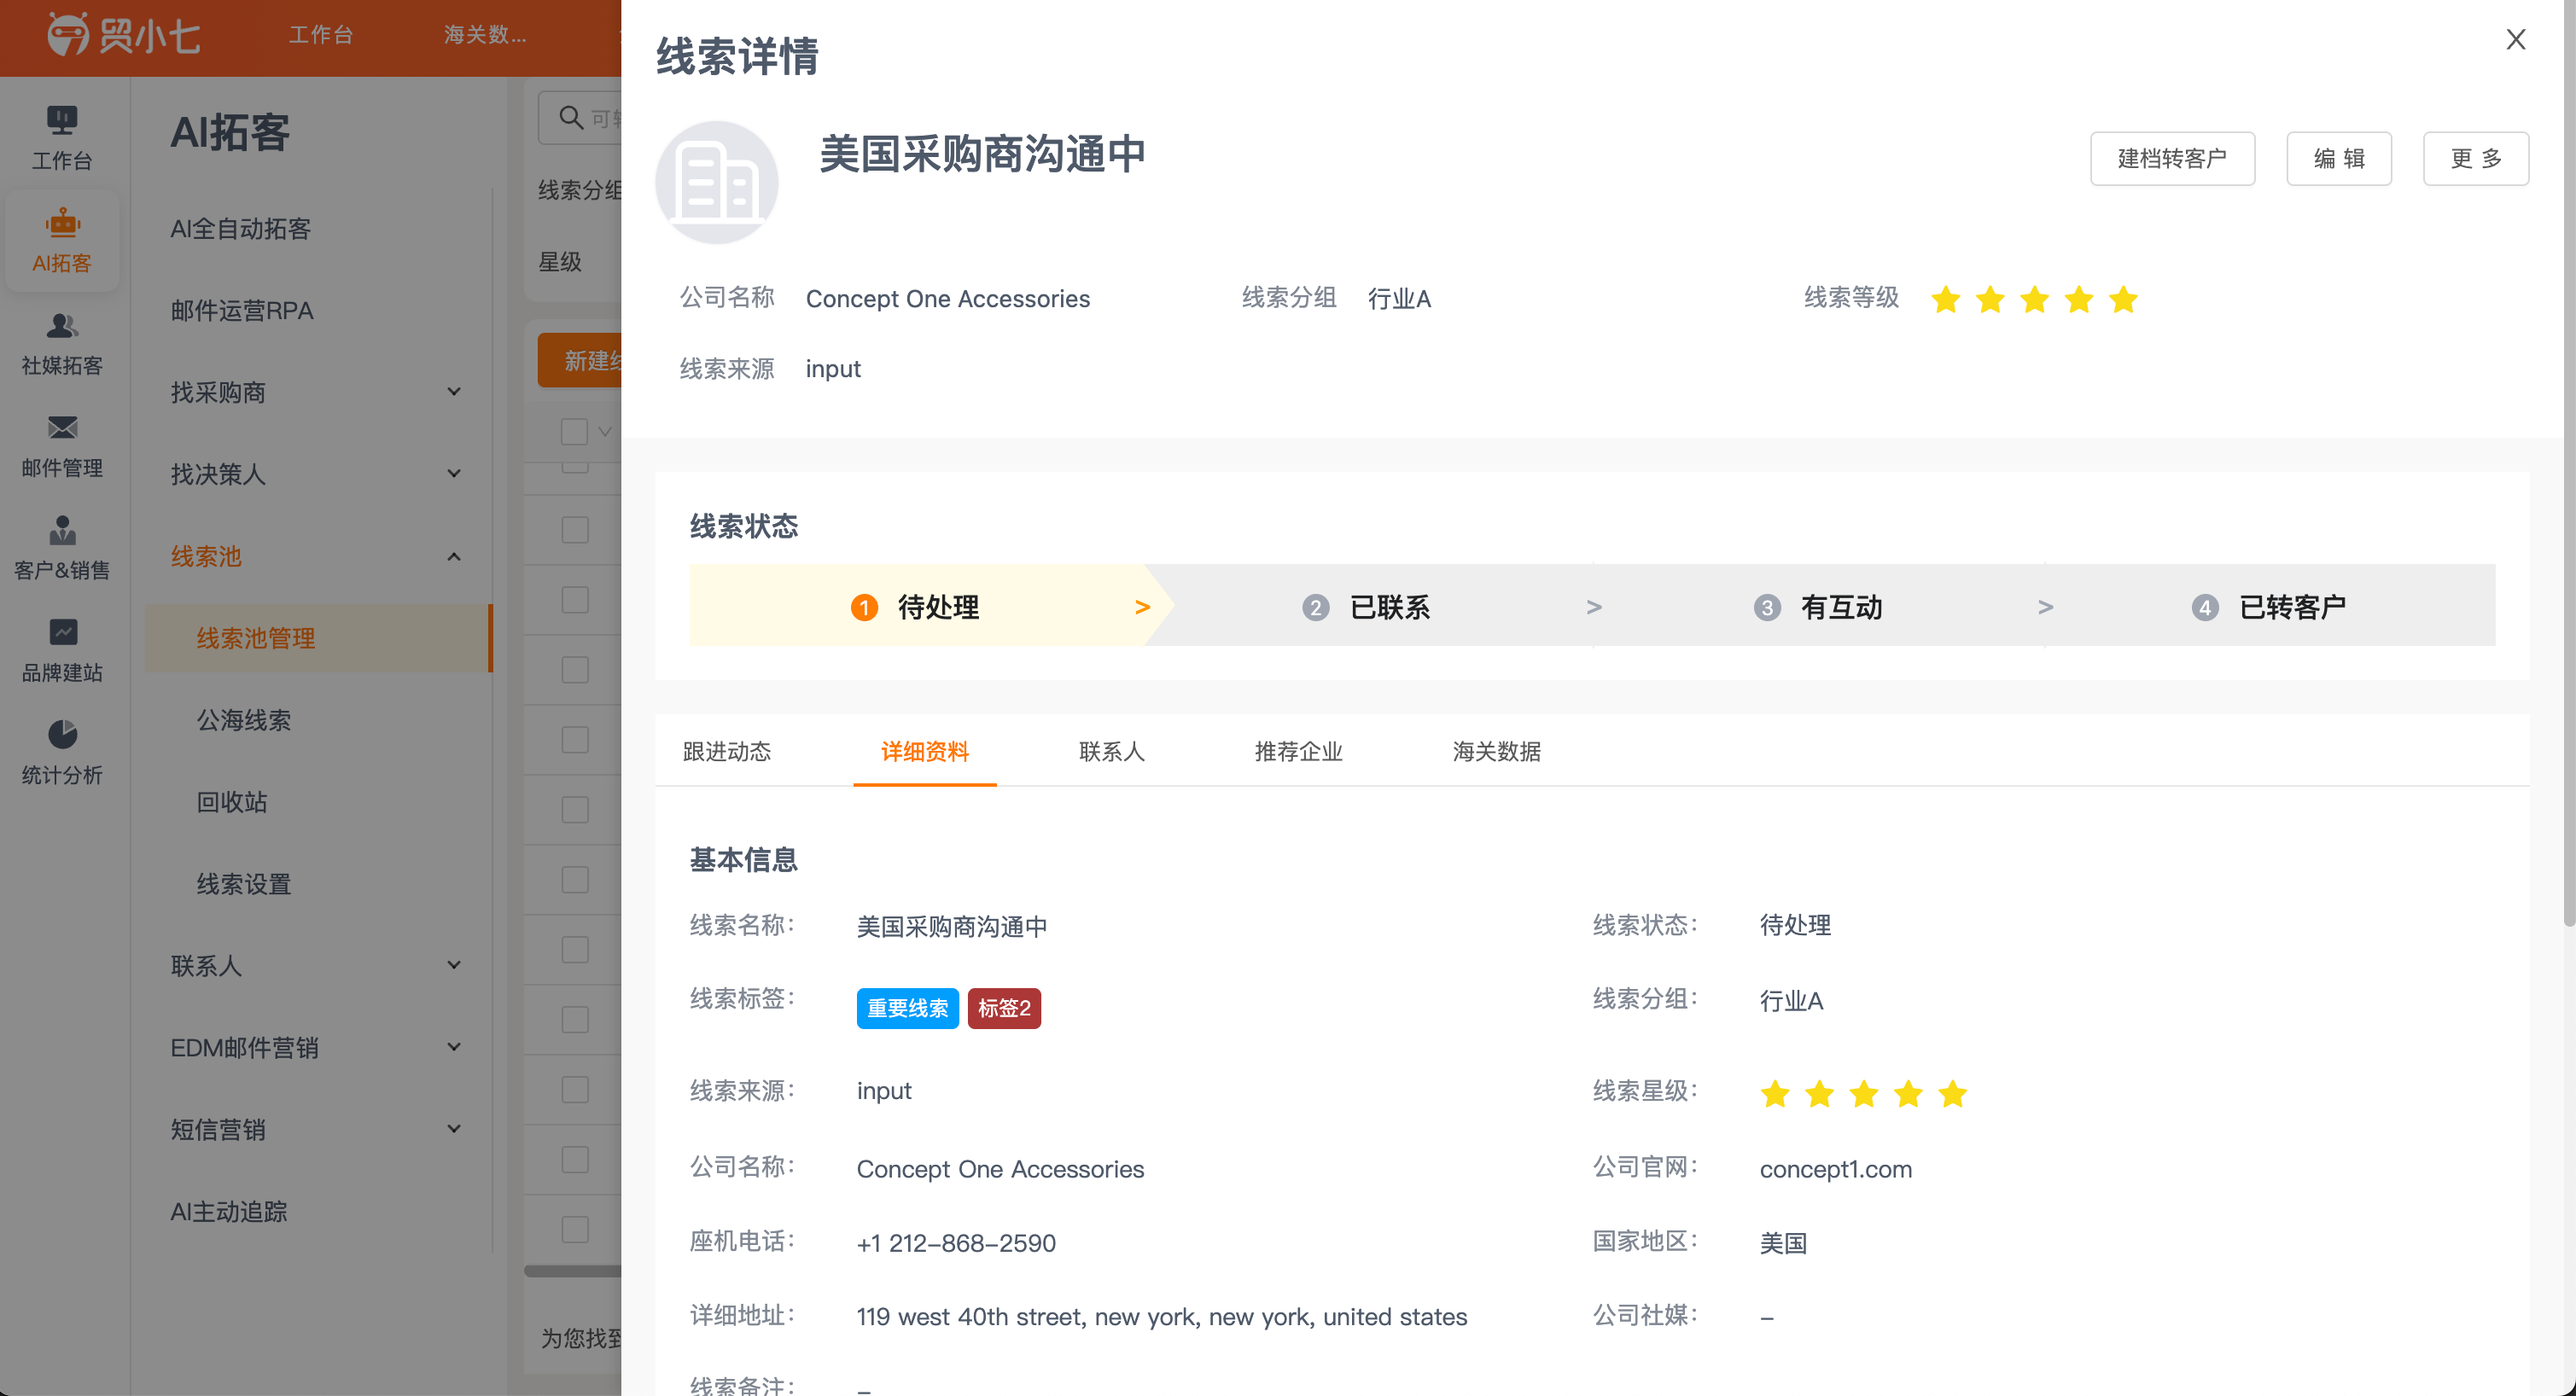Open AI主动追踪 menu item

tap(229, 1211)
